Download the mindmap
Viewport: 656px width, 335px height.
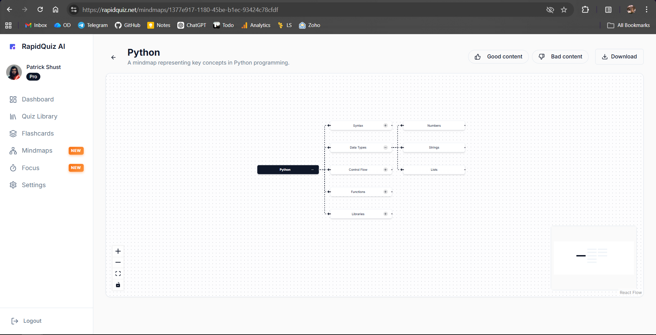tap(619, 57)
